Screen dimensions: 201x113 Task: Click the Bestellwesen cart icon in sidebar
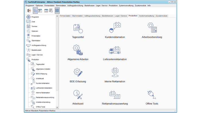tap(28, 50)
